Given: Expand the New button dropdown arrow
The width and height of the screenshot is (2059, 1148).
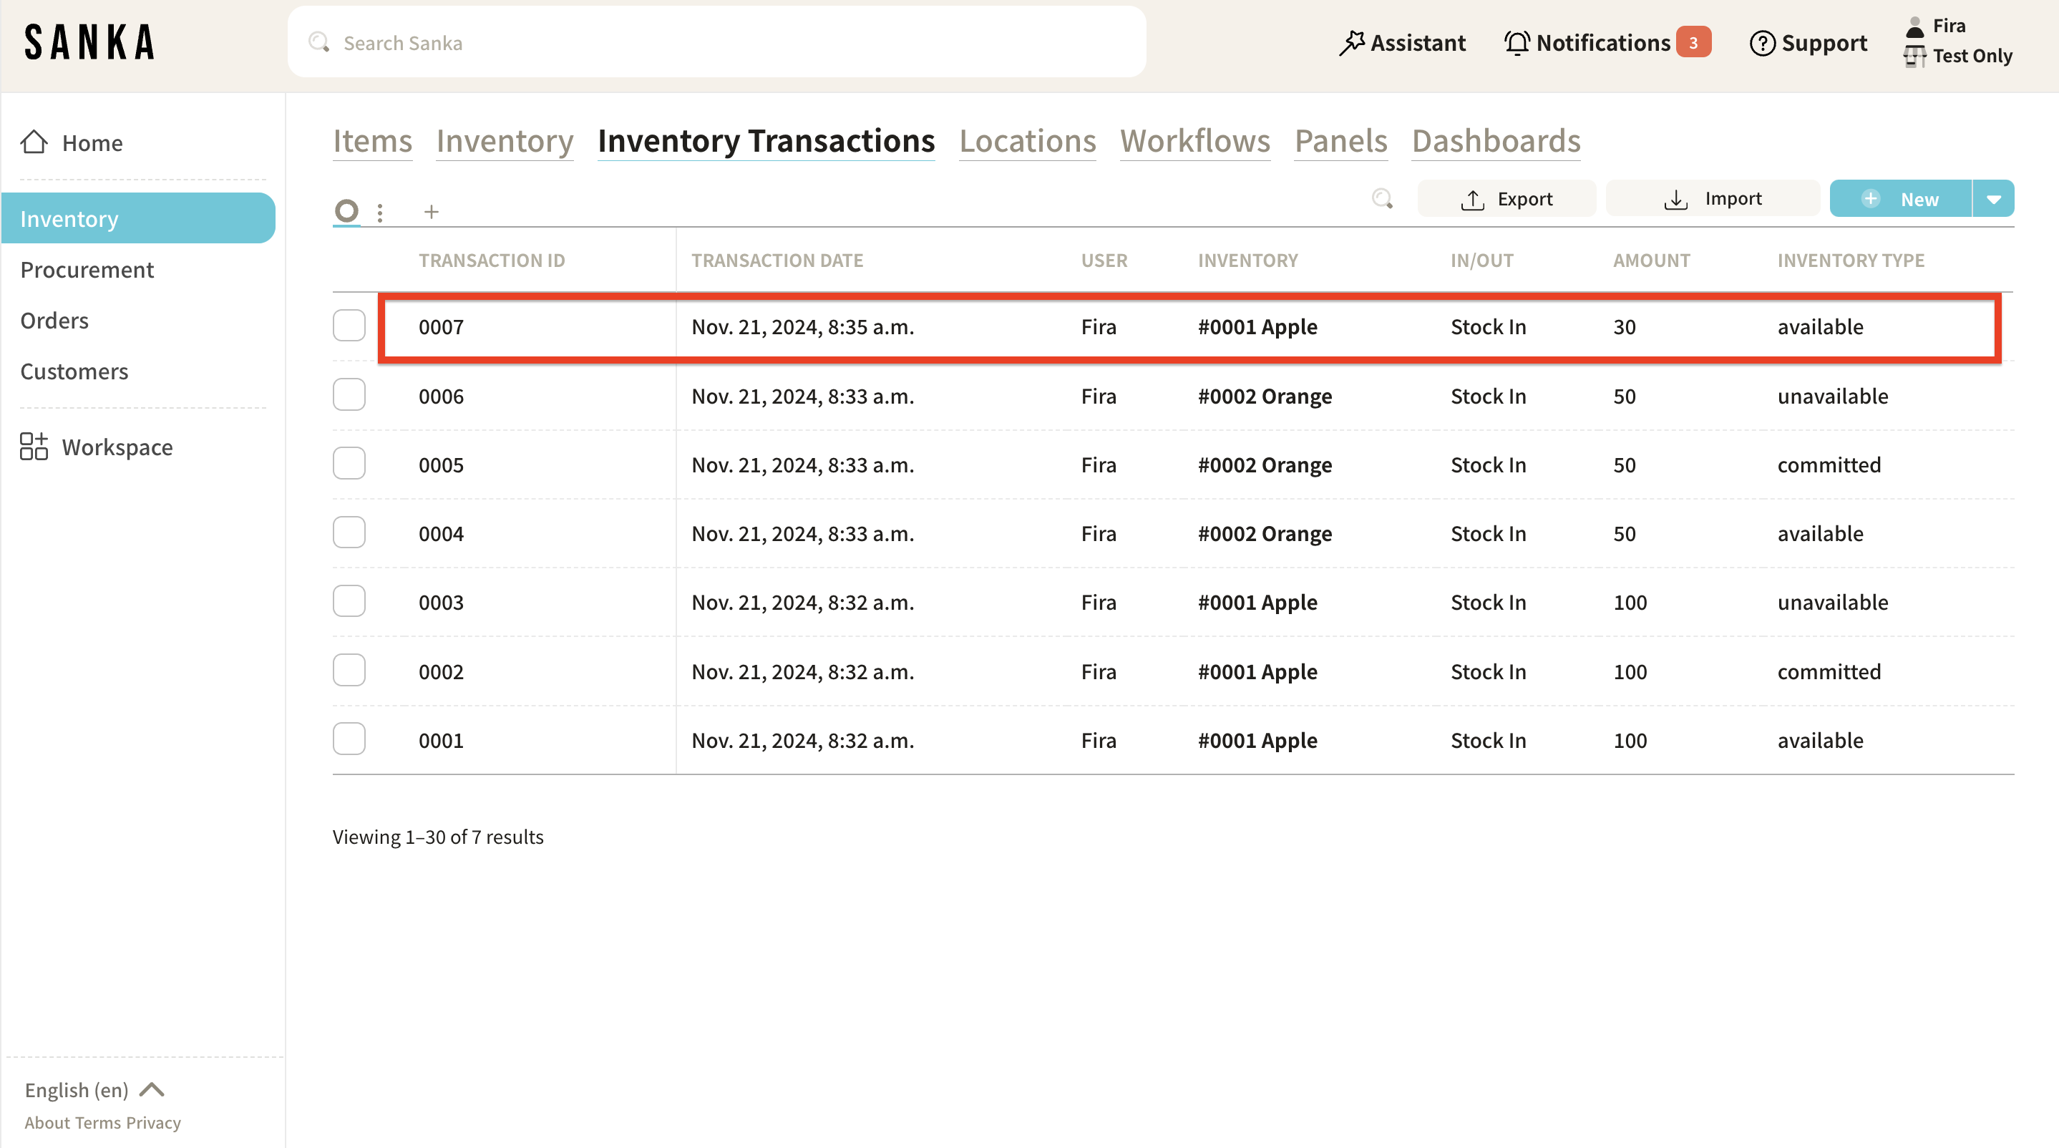Looking at the screenshot, I should (1993, 199).
